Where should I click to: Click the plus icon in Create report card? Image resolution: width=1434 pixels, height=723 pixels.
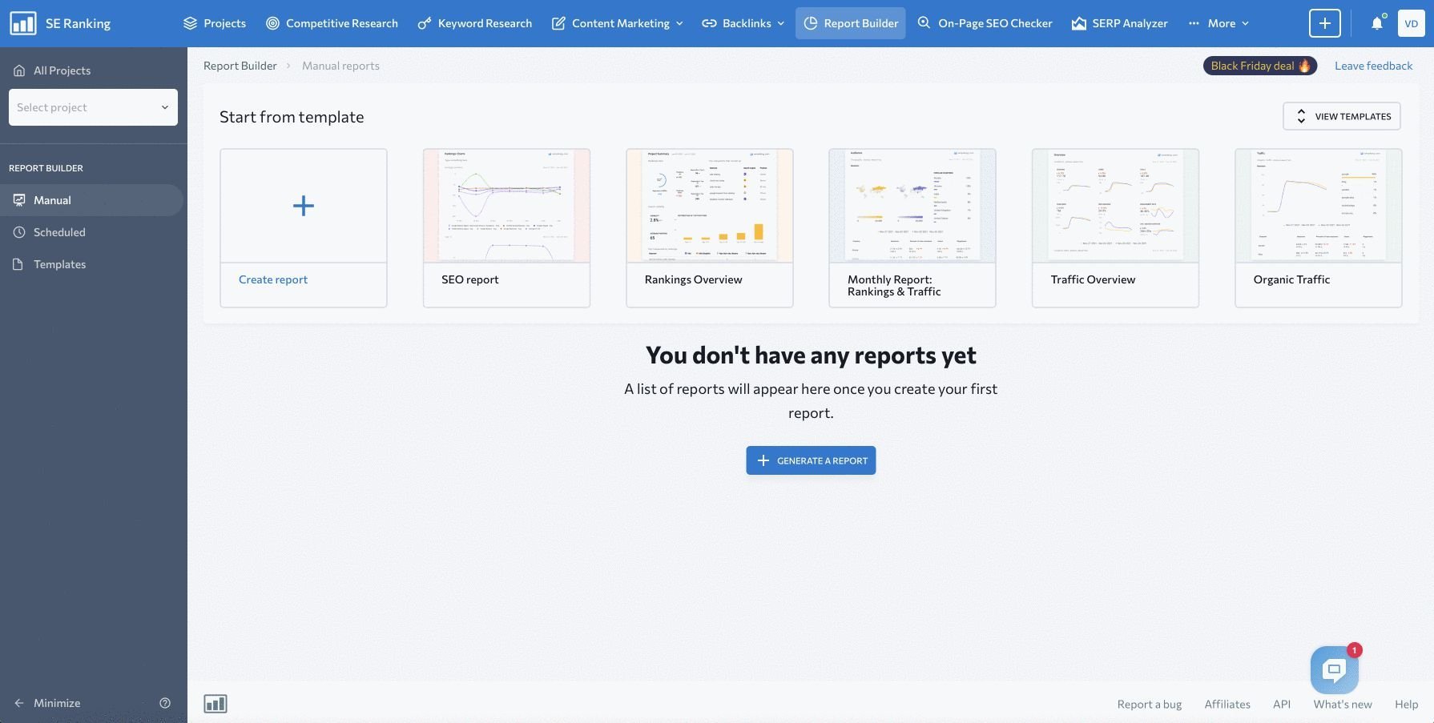tap(304, 206)
